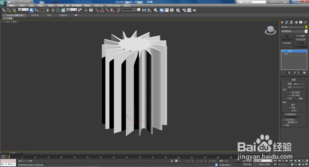
Task: Enable the 生成贴图坐标 checkbox
Action: 283,114
